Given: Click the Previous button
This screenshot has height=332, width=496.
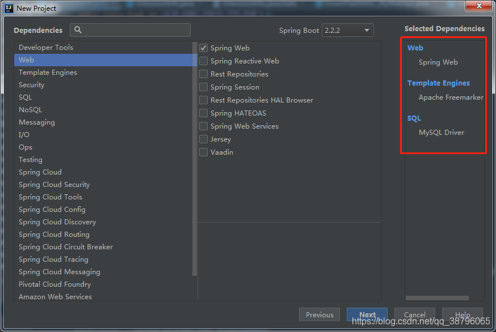Looking at the screenshot, I should (320, 314).
